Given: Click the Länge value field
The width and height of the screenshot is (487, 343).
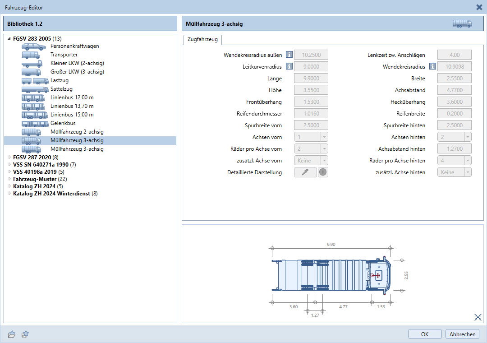Looking at the screenshot, I should tap(311, 79).
